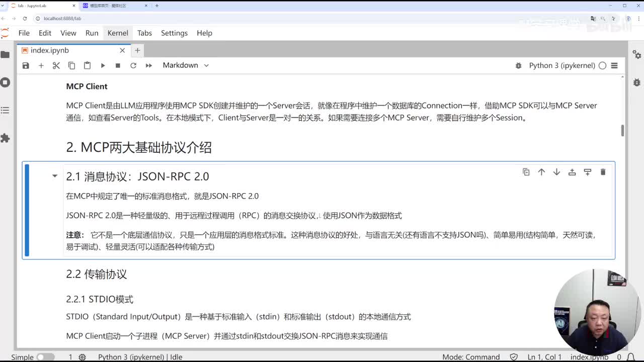
Task: Insert a cell below from cell toolbar
Action: coord(587,172)
